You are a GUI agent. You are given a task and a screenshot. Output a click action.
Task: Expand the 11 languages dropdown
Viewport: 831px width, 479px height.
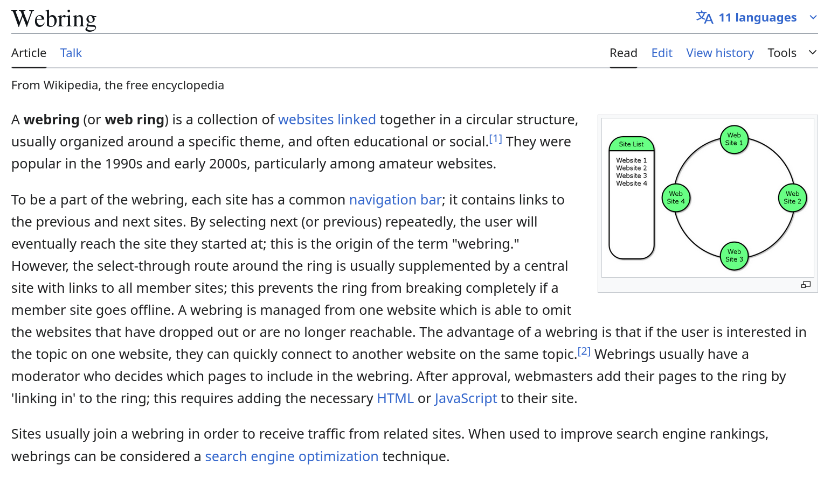pos(757,17)
